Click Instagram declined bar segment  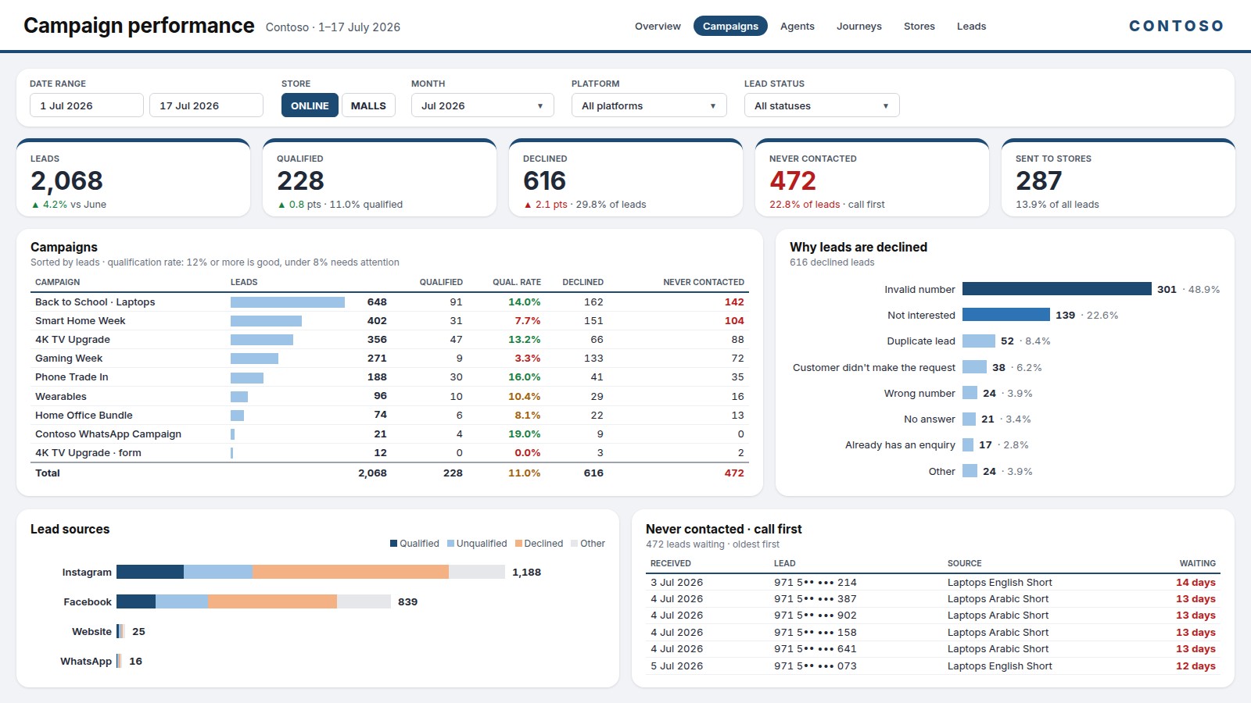pos(350,572)
